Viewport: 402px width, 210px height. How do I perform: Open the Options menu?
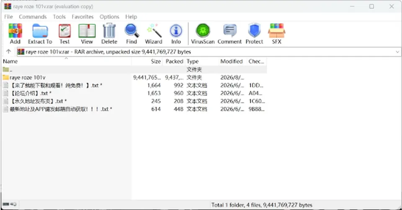pyautogui.click(x=109, y=17)
